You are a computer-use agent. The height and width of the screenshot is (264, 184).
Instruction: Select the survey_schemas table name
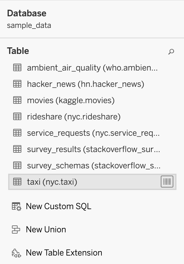[94, 166]
